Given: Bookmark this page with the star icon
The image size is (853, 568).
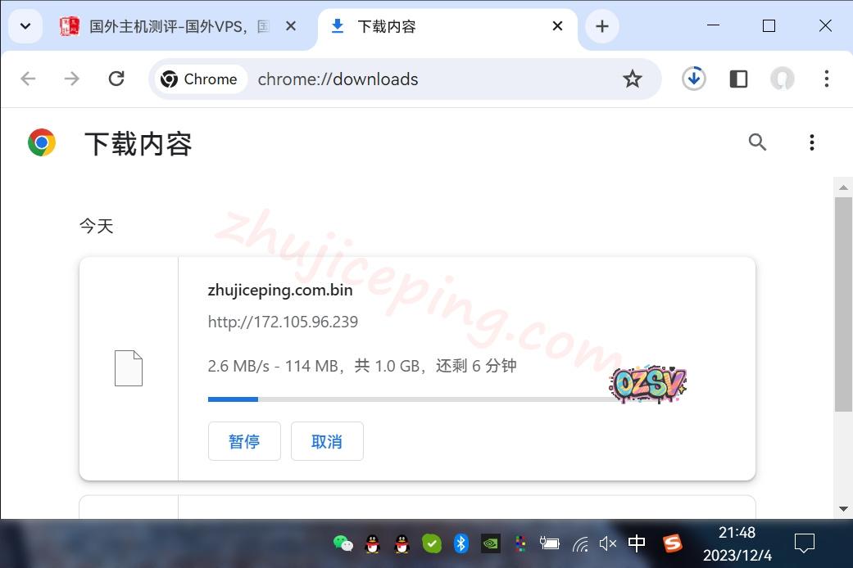Looking at the screenshot, I should pos(632,79).
